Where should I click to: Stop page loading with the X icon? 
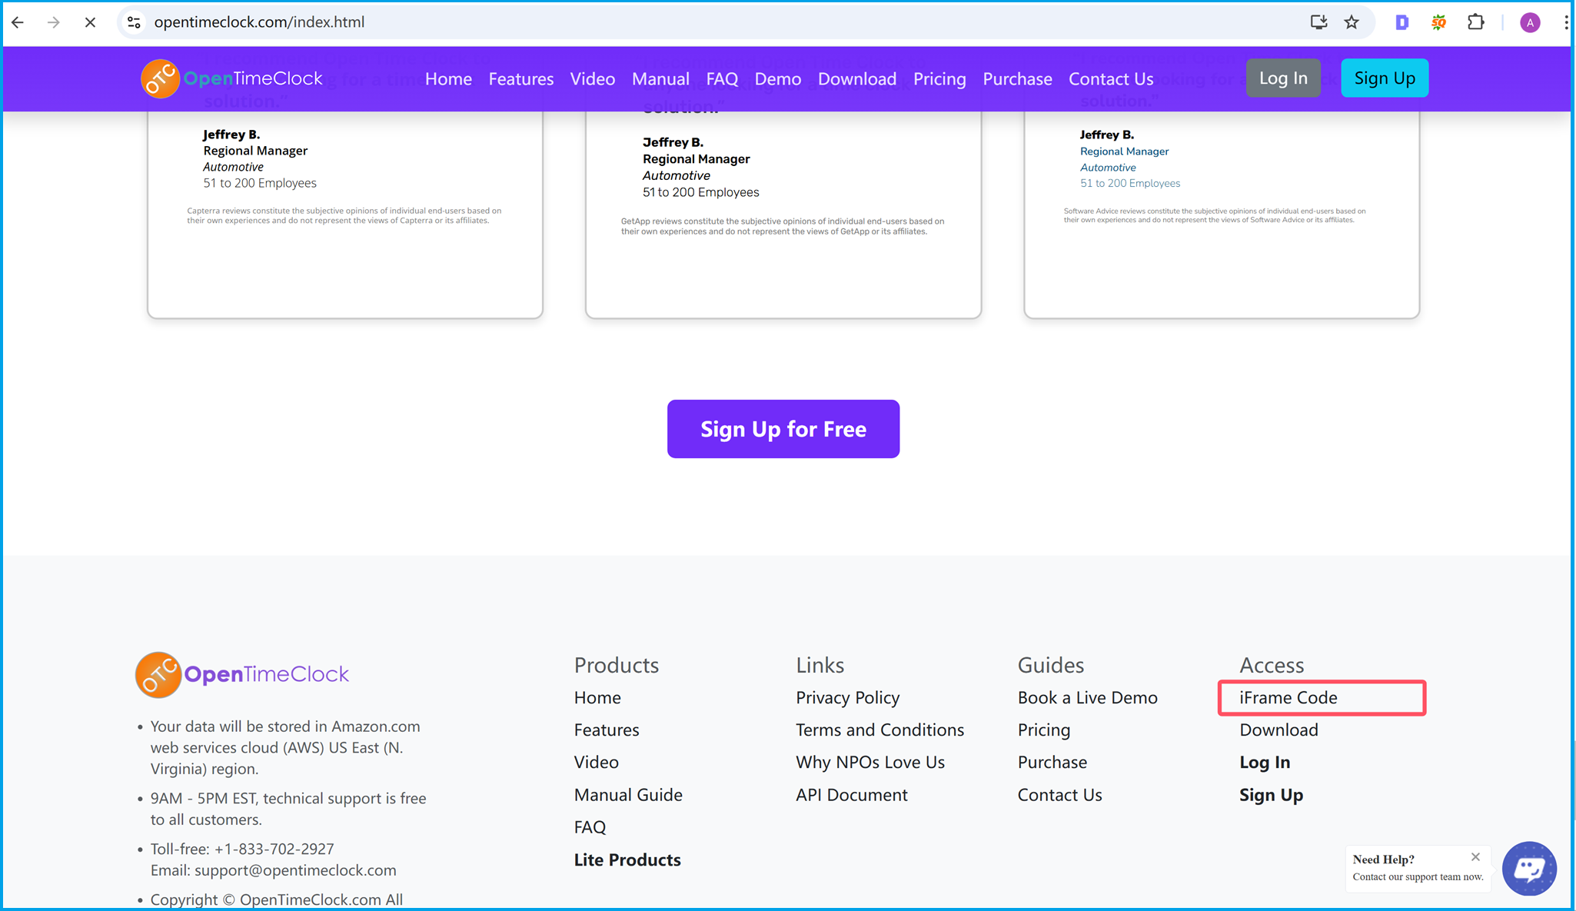tap(90, 22)
